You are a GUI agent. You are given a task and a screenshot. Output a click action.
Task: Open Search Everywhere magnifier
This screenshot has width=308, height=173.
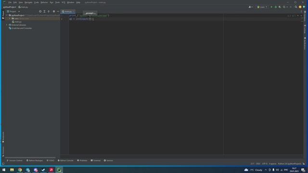296,7
